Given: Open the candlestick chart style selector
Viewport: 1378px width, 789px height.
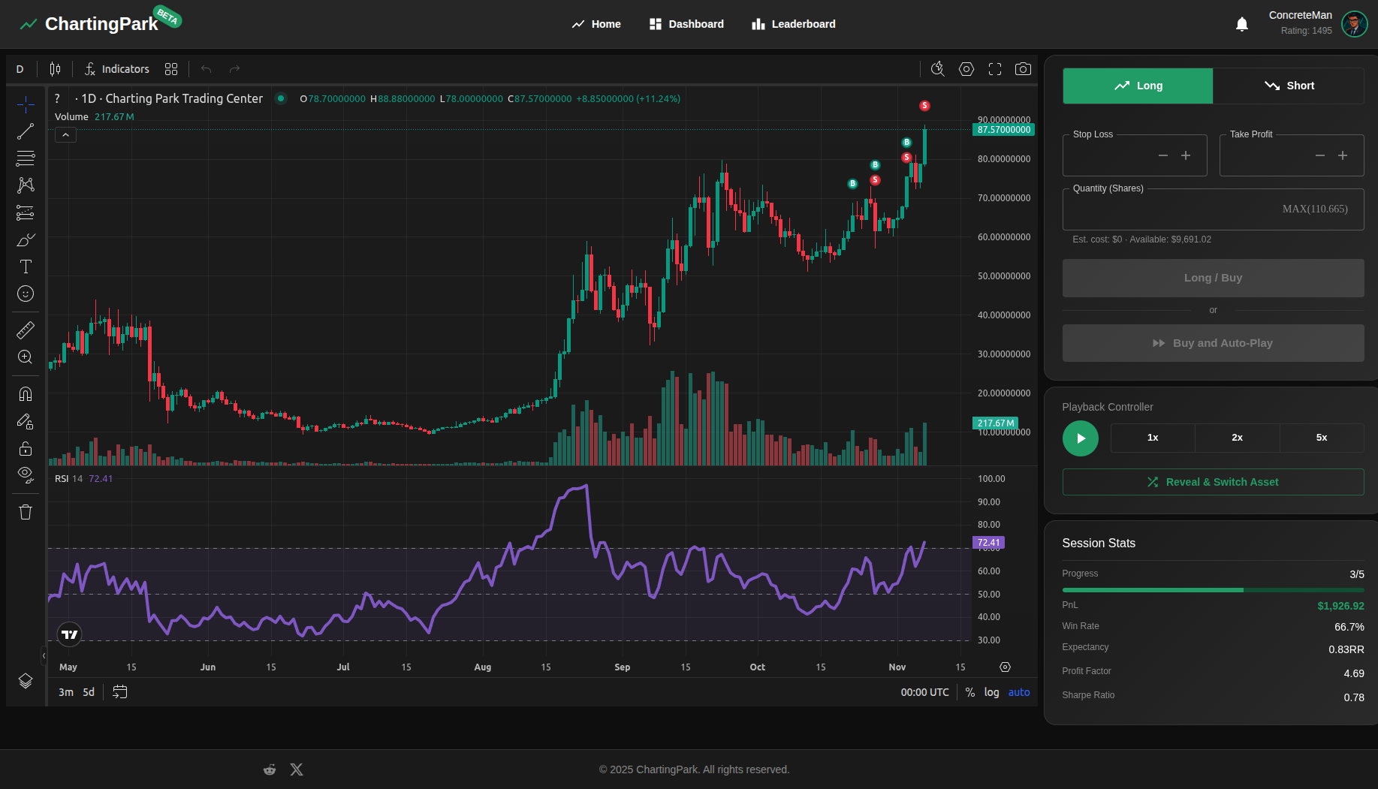Looking at the screenshot, I should 55,69.
